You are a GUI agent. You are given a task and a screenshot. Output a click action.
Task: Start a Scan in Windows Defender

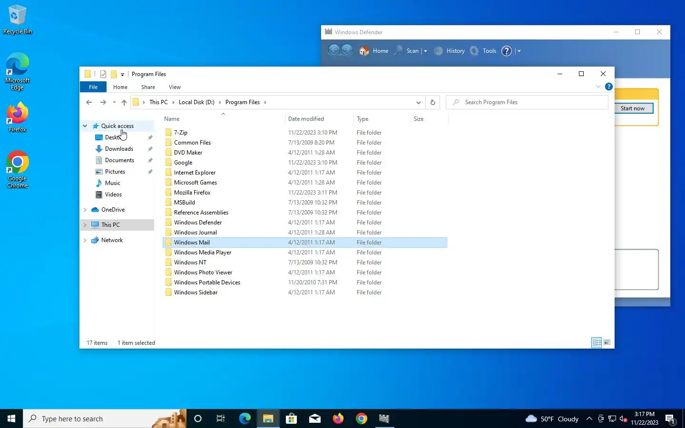point(407,51)
